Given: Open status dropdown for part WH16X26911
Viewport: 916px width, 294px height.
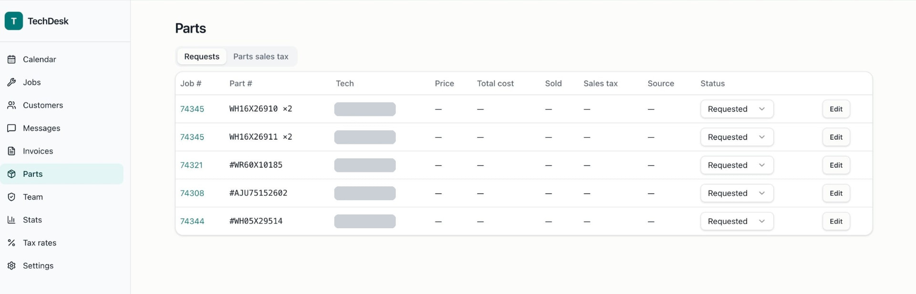Looking at the screenshot, I should click(737, 137).
